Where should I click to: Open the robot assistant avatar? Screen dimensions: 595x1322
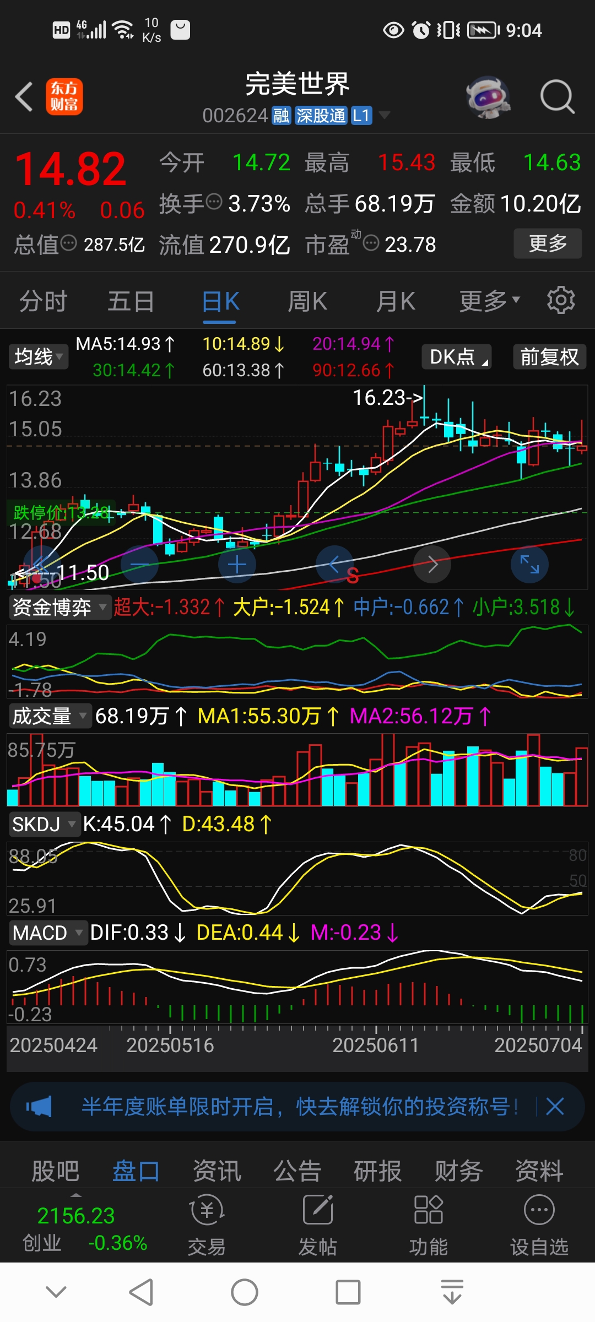pyautogui.click(x=488, y=97)
